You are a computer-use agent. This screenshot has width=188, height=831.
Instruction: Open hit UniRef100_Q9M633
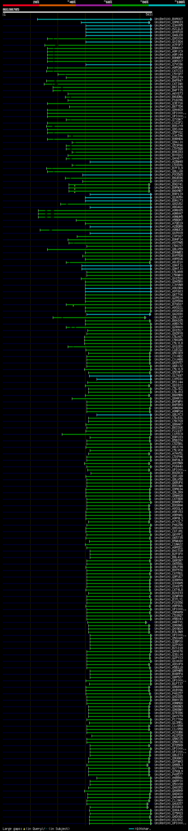tap(169, 22)
